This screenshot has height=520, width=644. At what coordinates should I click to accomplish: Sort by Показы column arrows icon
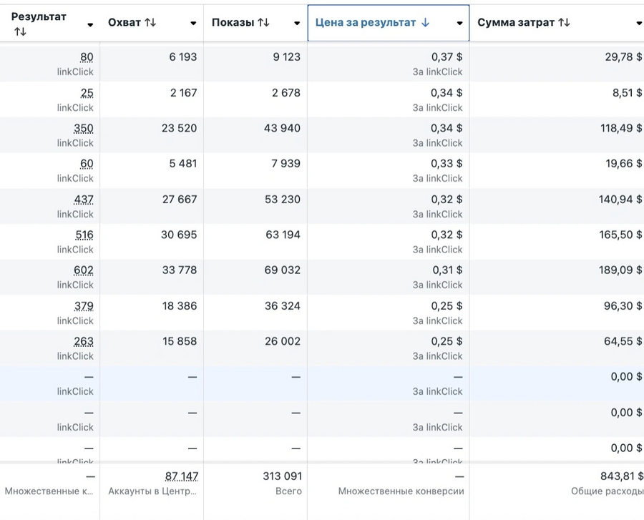[x=263, y=23]
